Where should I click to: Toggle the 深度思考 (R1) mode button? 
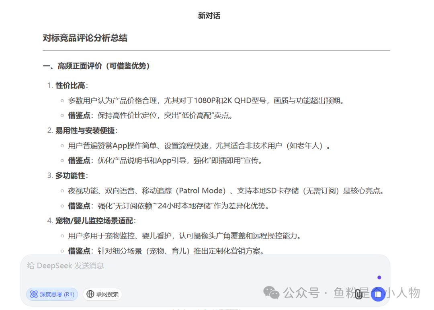[52, 294]
